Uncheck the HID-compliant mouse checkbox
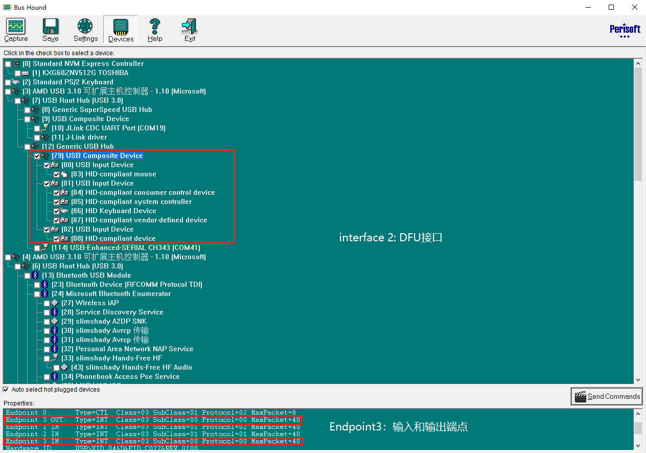The height and width of the screenshot is (453, 646). point(56,174)
